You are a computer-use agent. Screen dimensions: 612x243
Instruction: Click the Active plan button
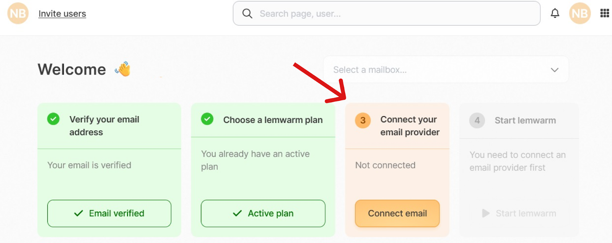pyautogui.click(x=263, y=213)
